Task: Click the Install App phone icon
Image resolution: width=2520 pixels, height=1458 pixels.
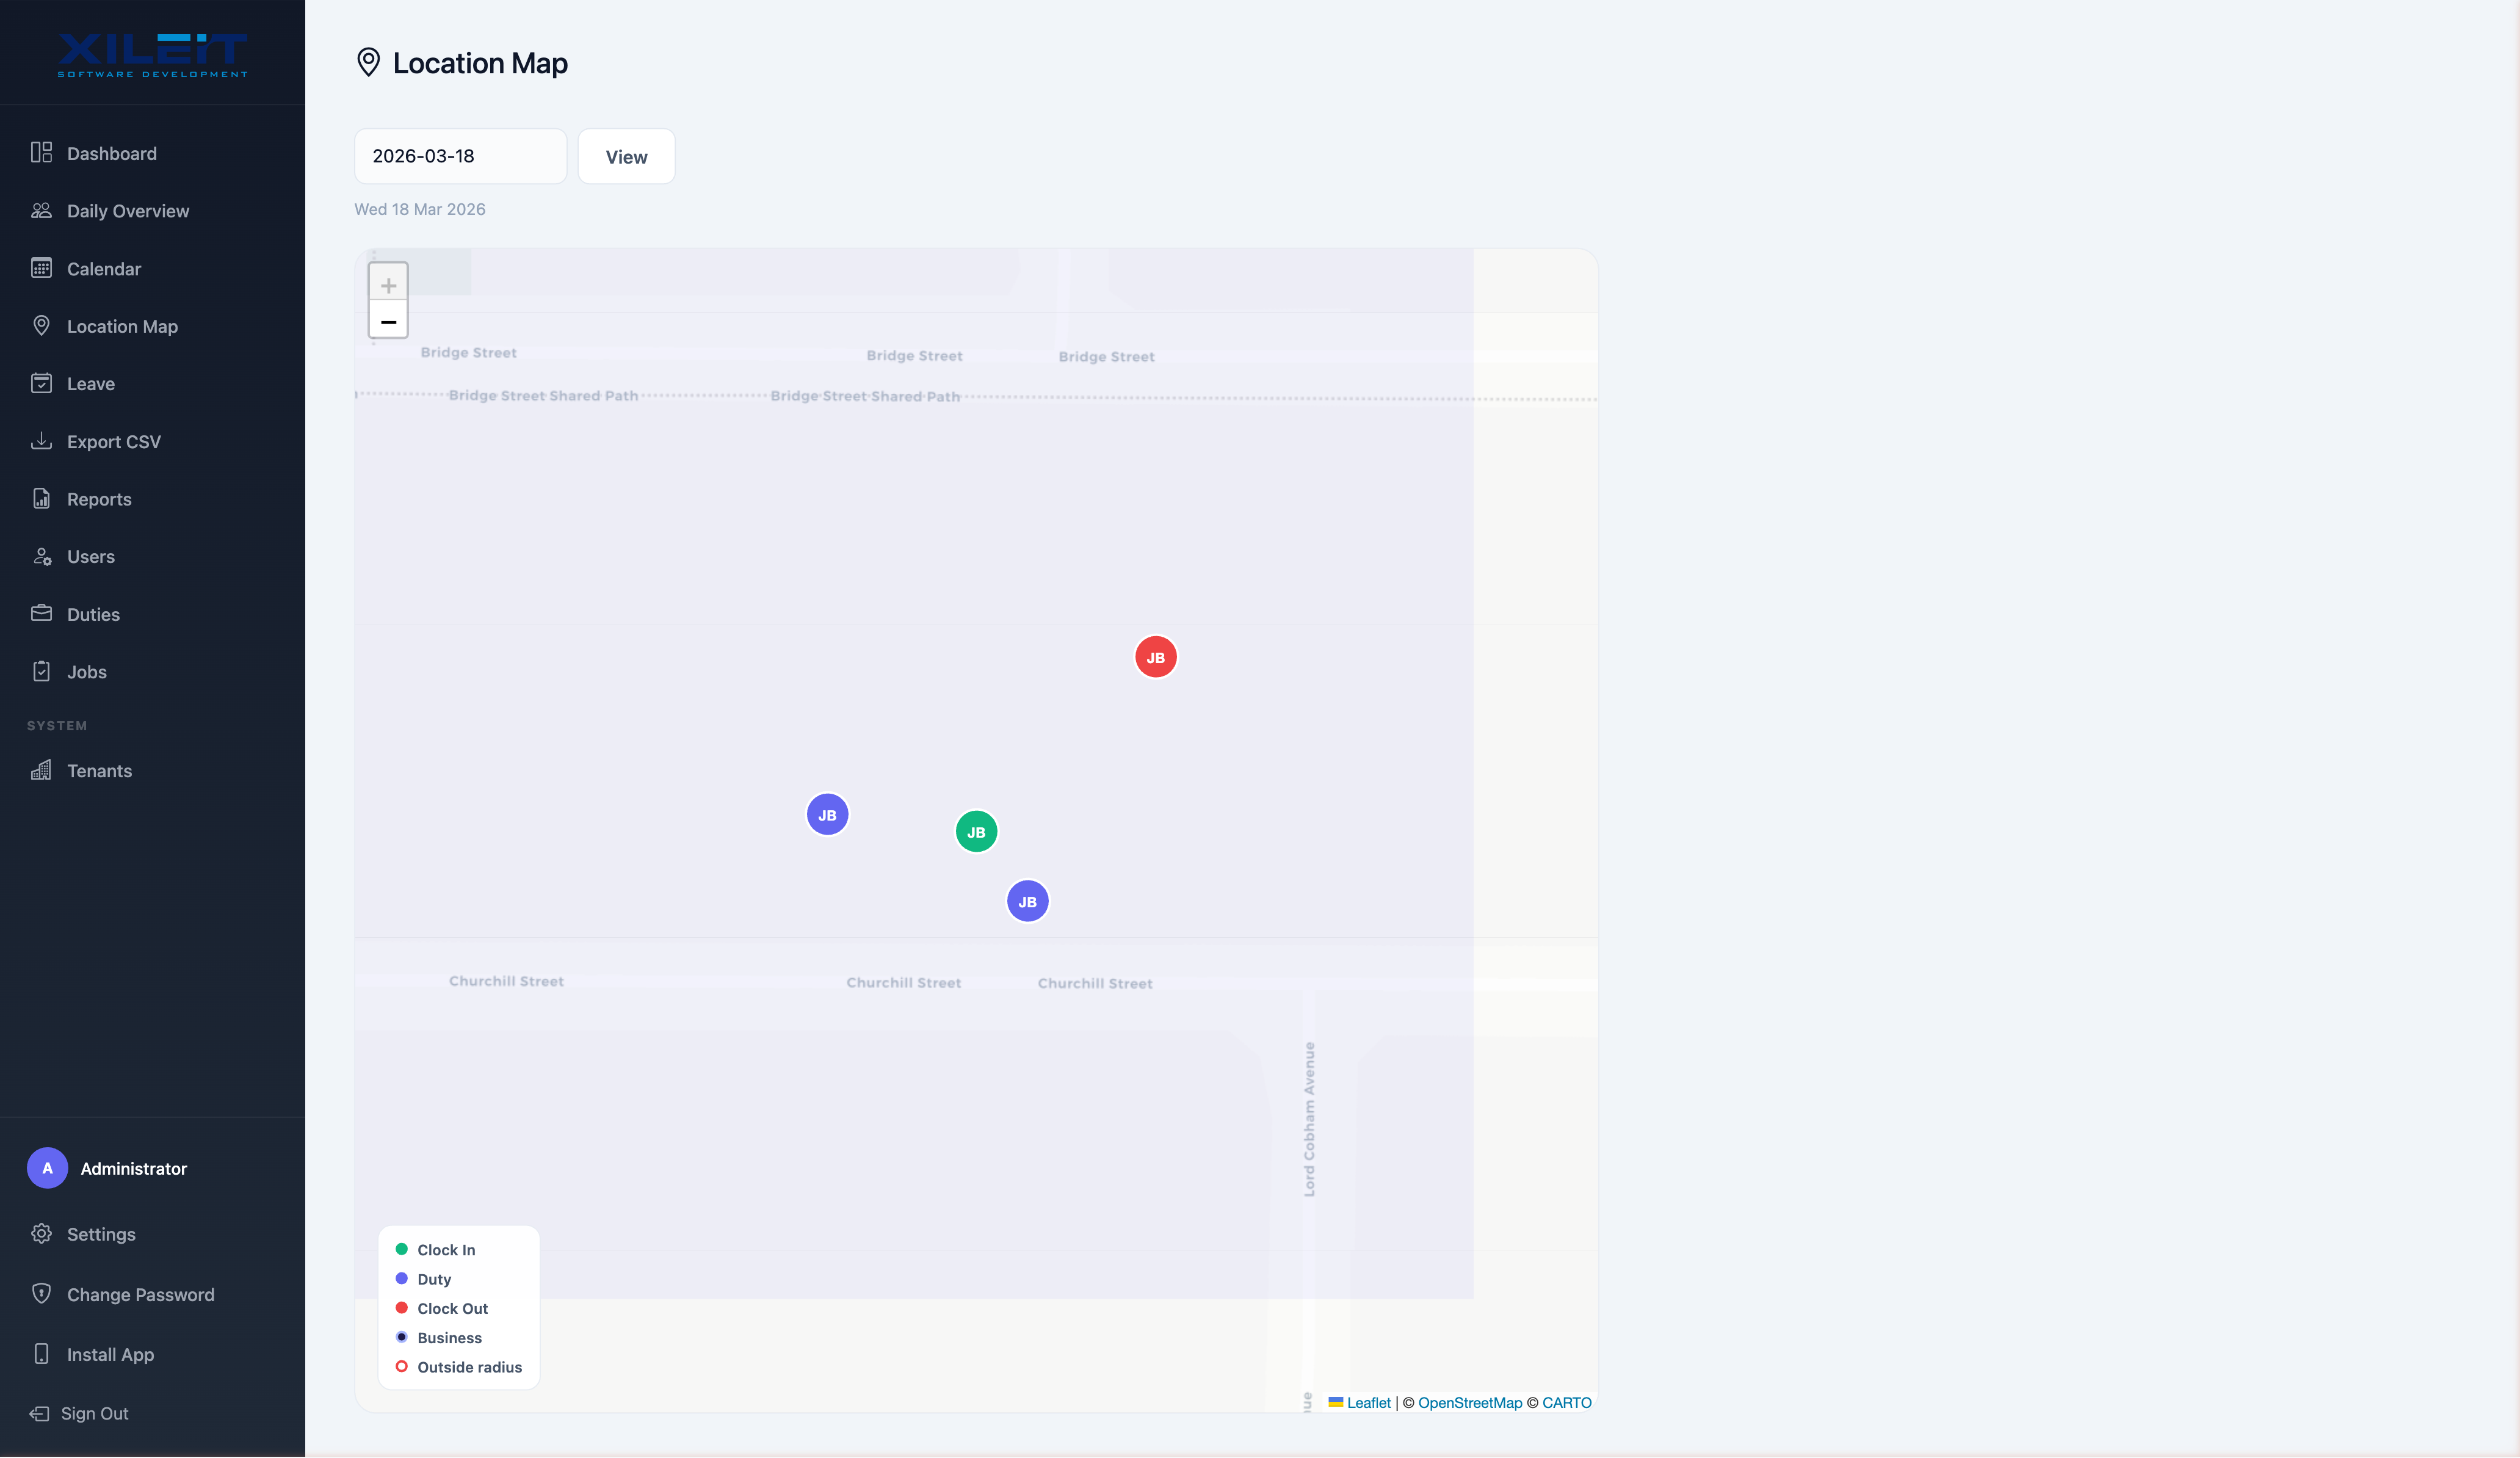Action: [x=41, y=1354]
